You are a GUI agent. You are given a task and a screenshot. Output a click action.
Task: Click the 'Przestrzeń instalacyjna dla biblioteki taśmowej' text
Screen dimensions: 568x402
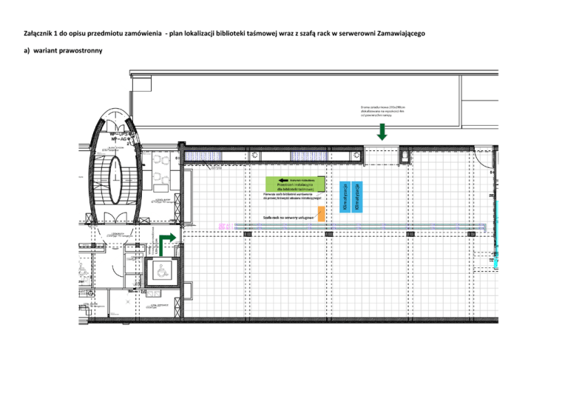[295, 187]
